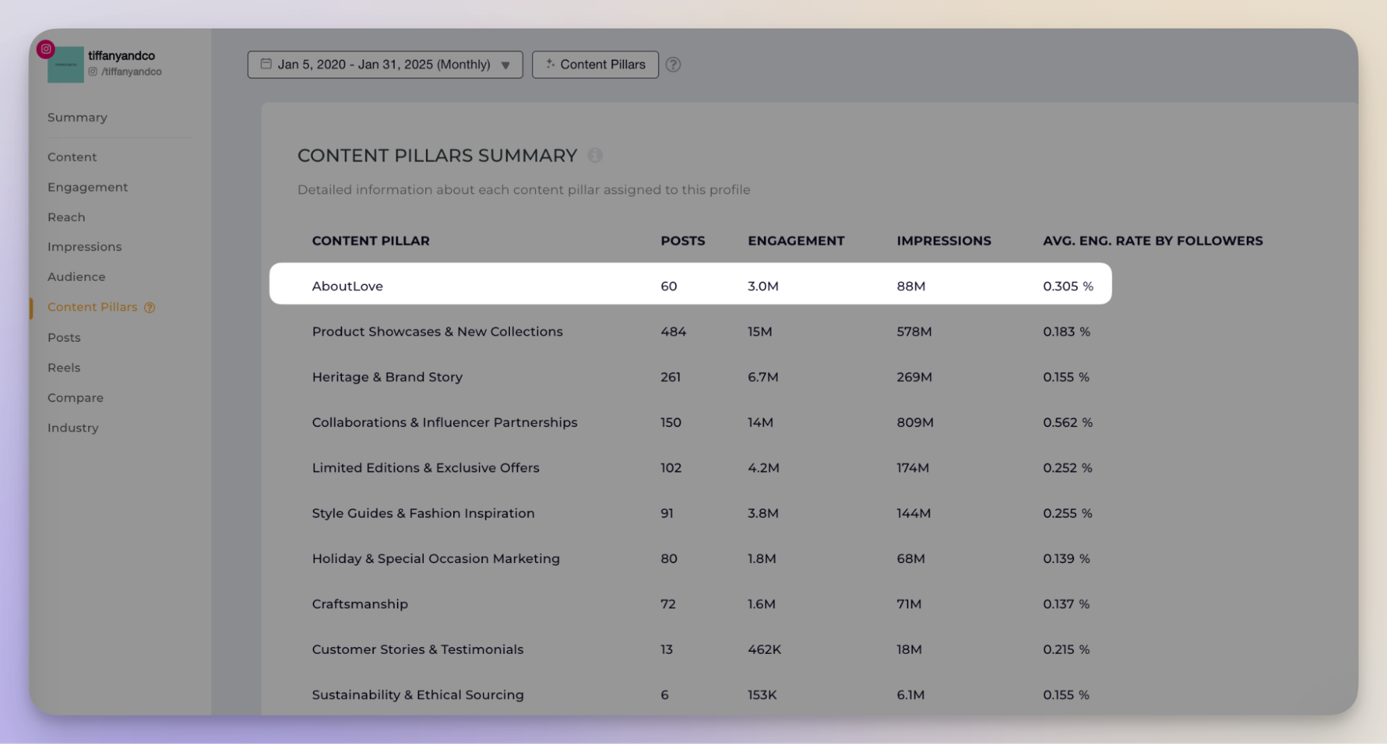Click the 484 posts value
Viewport: 1387px width, 744px height.
pyautogui.click(x=673, y=331)
